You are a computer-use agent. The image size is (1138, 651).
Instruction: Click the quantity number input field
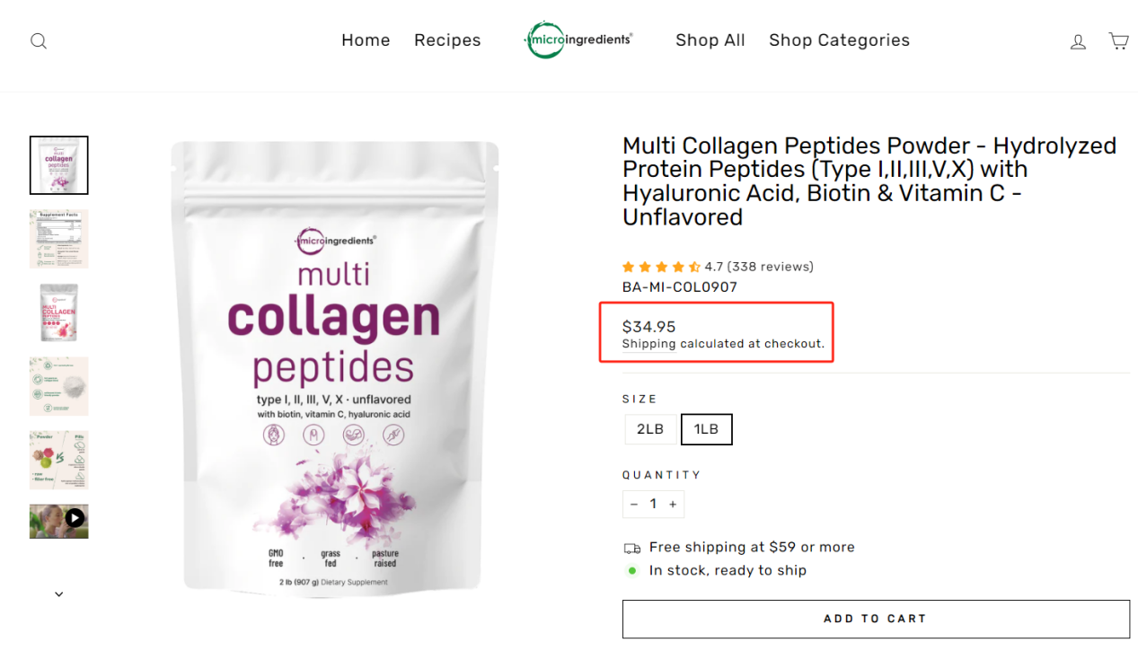tap(653, 505)
